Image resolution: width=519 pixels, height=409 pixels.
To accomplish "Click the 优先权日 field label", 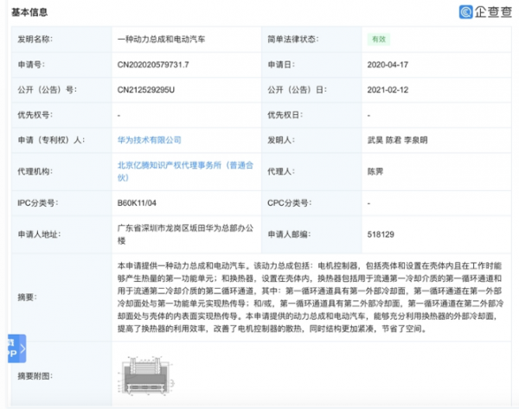I will (285, 115).
